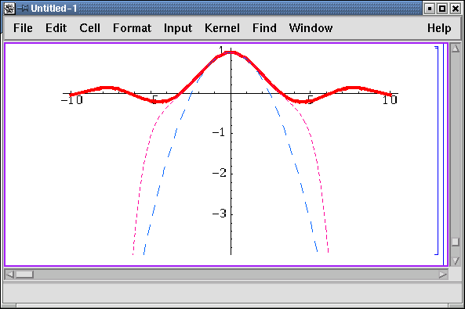Screen dimensions: 465x309
Task: Open the Find menu
Action: (264, 28)
